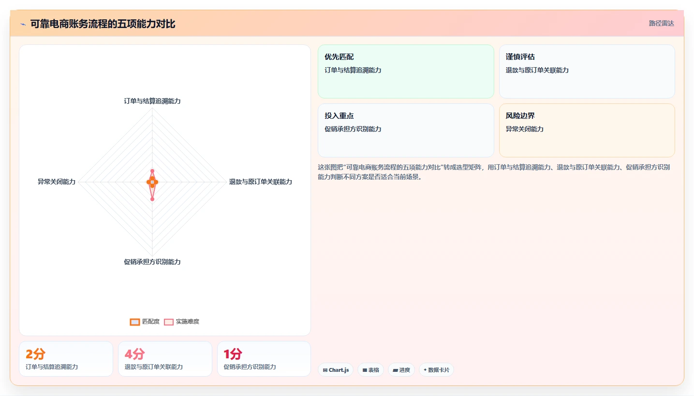Screen dimensions: 694x396
Task: Select the 风险边界 card
Action: click(x=587, y=130)
